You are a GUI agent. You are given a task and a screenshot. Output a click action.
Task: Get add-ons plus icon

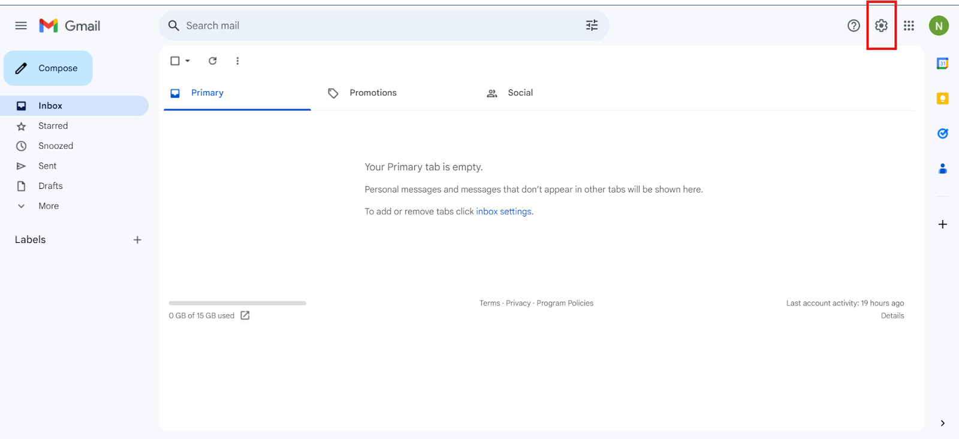(943, 224)
